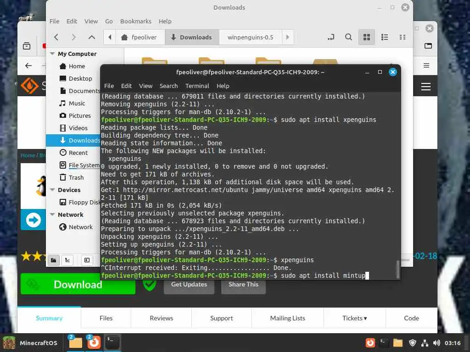
Task: Open the MinecraftOS start menu
Action: pos(31,343)
